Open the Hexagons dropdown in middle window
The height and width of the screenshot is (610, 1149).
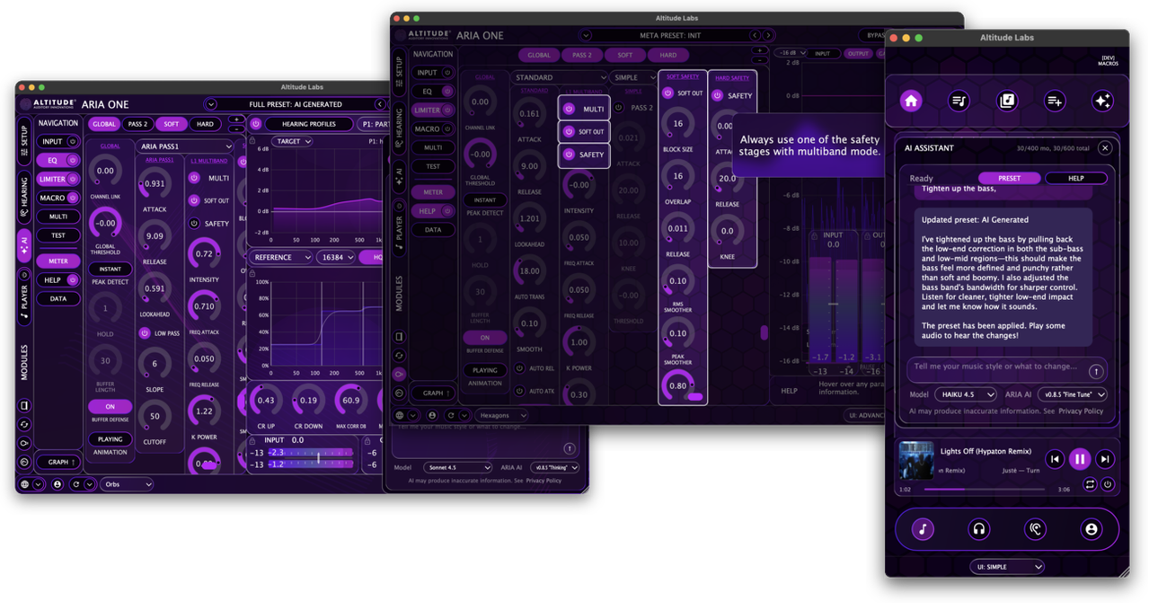coord(501,415)
